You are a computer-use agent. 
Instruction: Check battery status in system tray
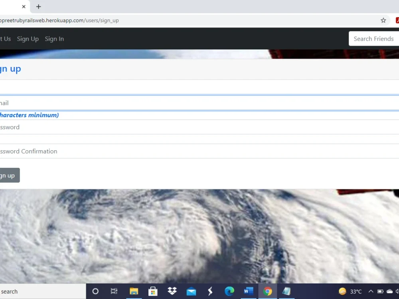pos(380,291)
